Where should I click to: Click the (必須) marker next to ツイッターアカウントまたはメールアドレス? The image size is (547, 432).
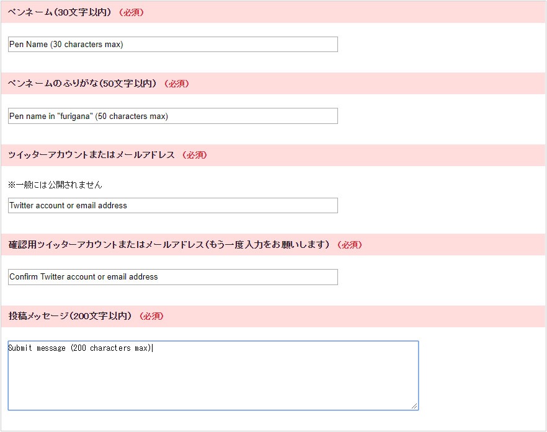click(194, 155)
